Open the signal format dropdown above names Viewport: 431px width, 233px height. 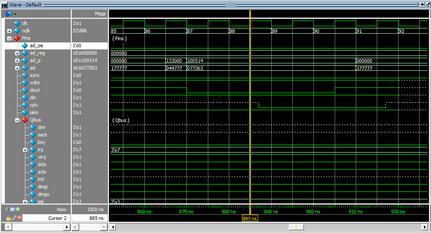tap(11, 14)
